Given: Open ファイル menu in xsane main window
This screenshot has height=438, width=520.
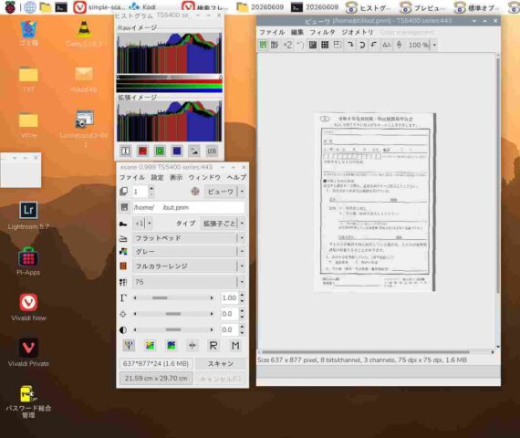Looking at the screenshot, I should coord(132,178).
